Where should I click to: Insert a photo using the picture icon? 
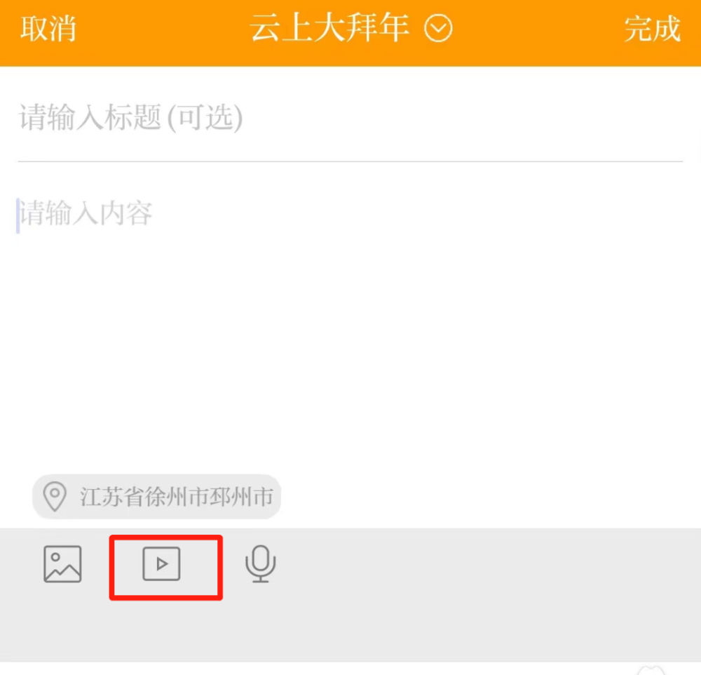point(62,563)
